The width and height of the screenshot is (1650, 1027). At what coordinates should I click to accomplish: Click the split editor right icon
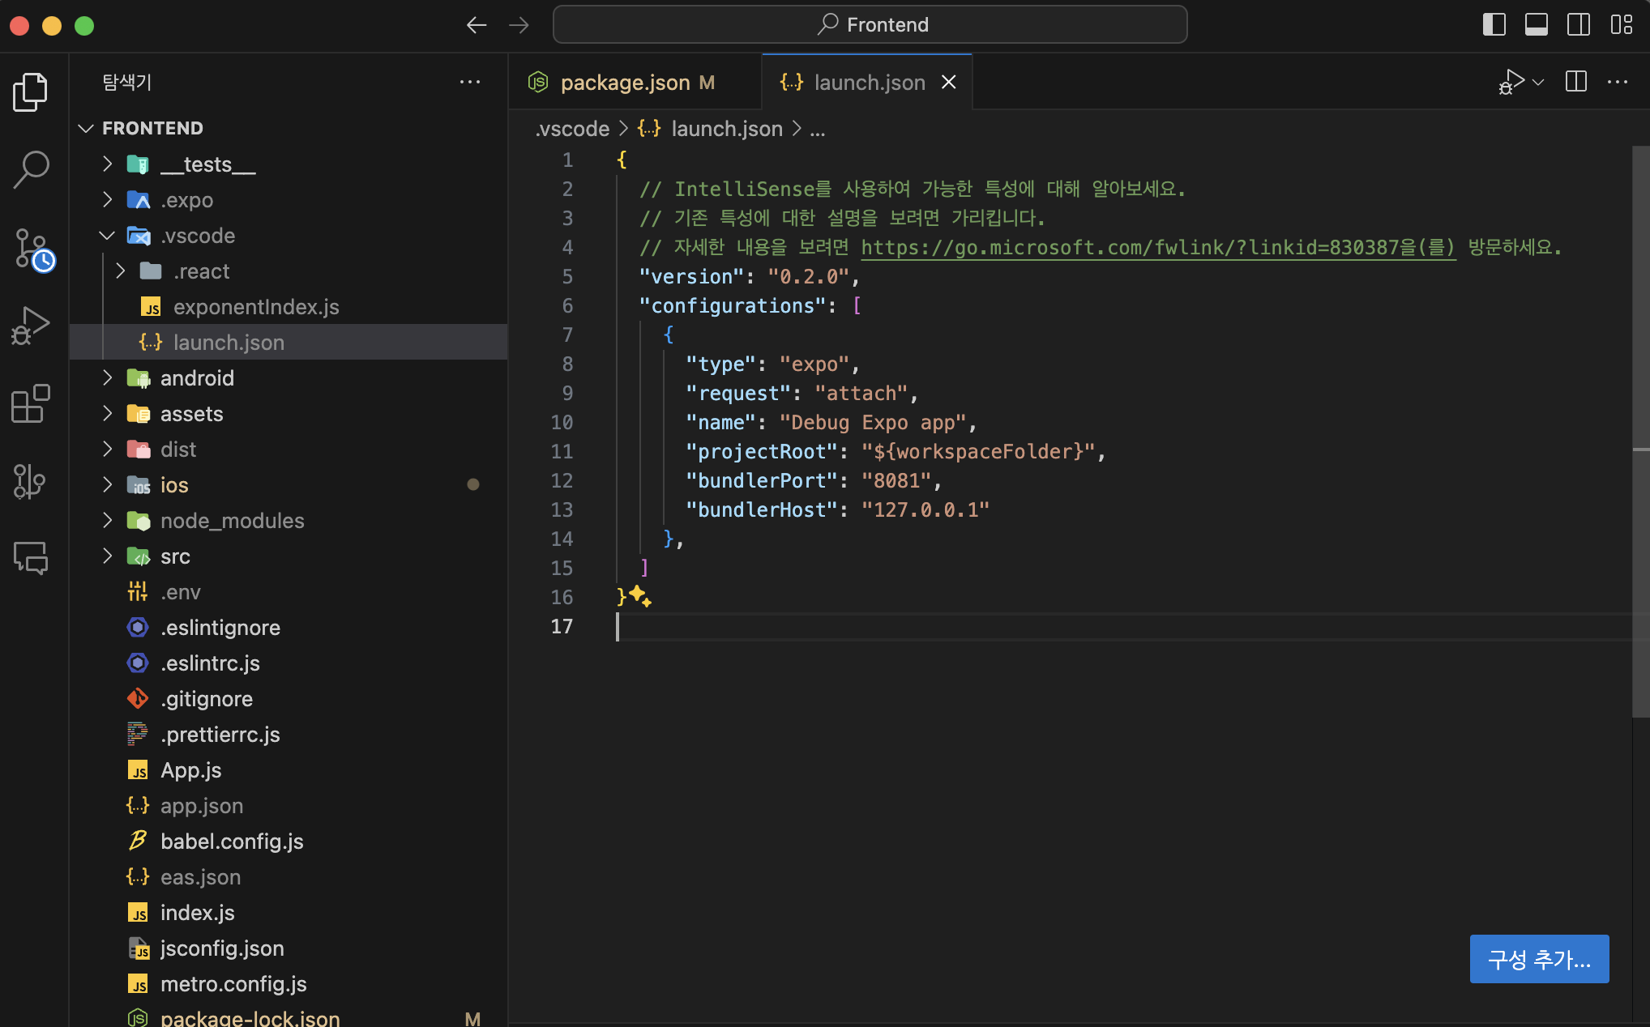pos(1575,82)
